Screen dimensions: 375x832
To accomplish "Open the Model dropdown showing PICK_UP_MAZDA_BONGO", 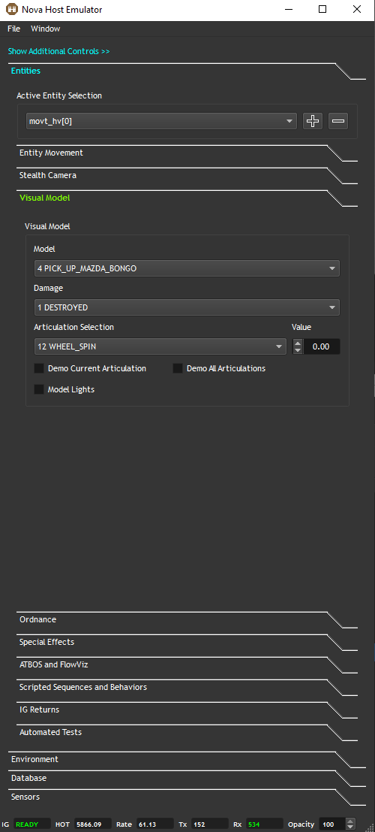I will click(187, 268).
